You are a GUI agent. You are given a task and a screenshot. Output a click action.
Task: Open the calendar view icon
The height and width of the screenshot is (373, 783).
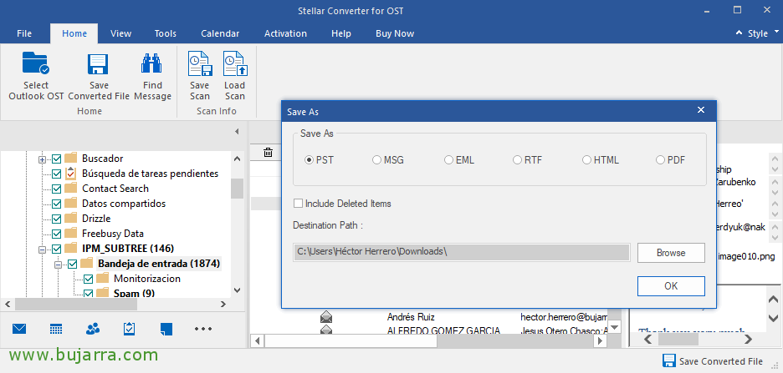56,329
